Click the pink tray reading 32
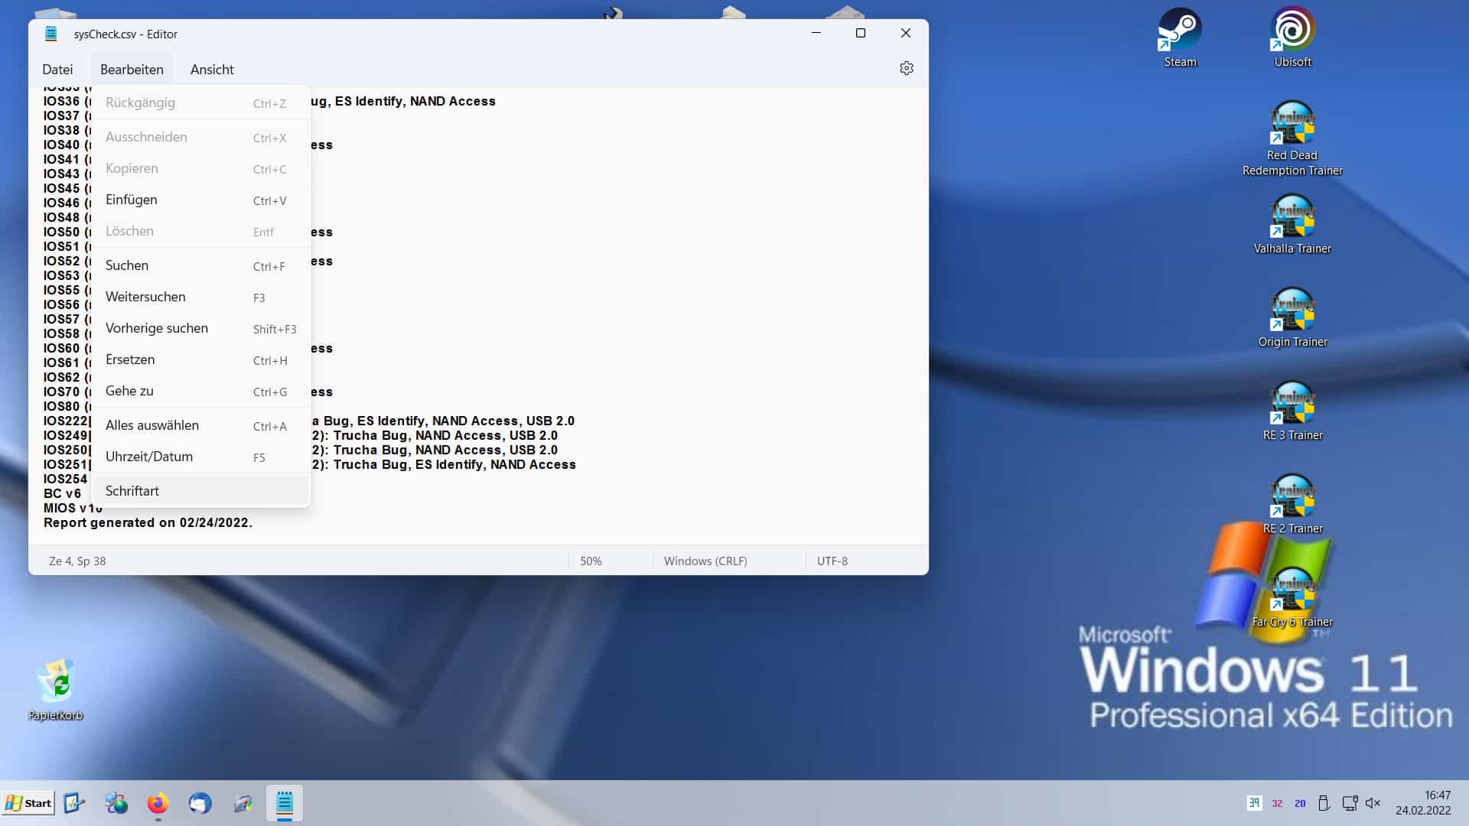This screenshot has height=826, width=1469. pyautogui.click(x=1277, y=804)
